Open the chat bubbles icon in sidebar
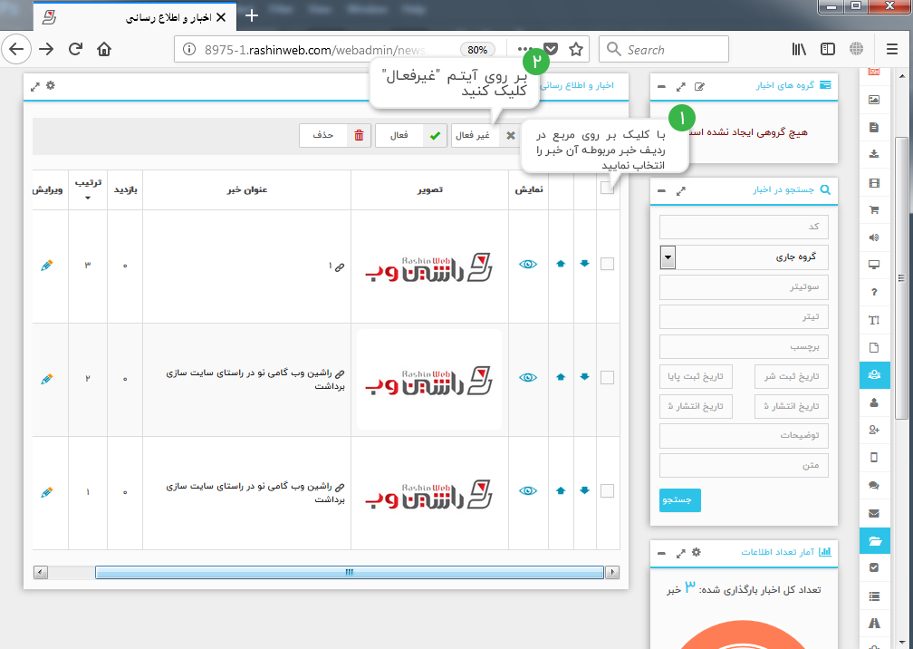The height and width of the screenshot is (649, 913). 874,485
